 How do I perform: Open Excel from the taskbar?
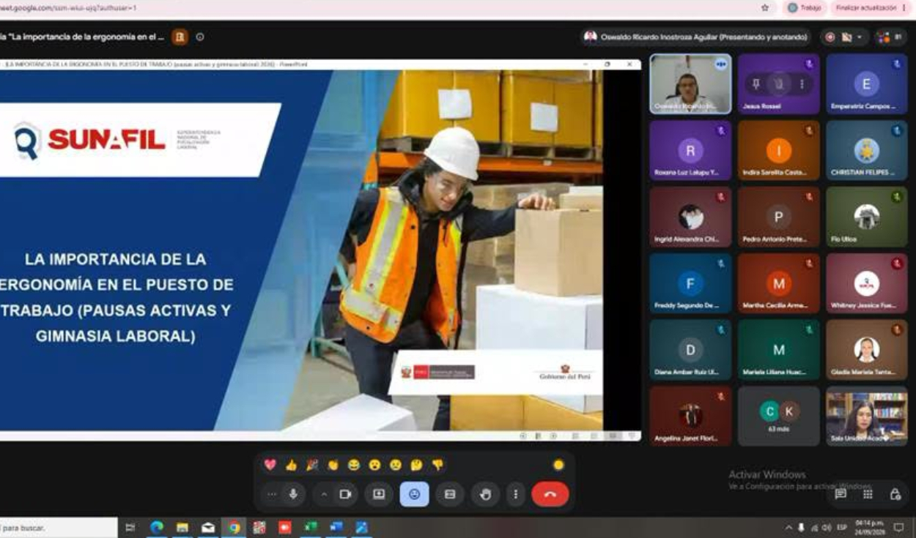[x=311, y=527]
